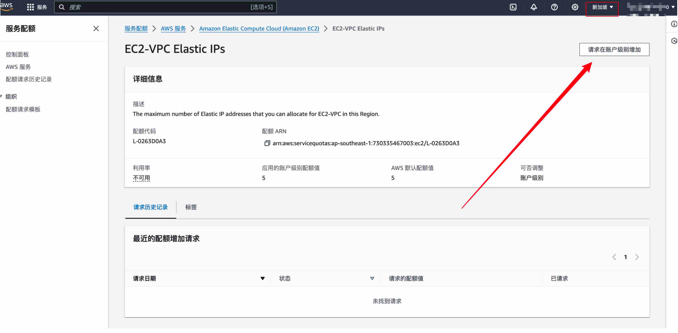Click the 账户级别 adjustable value
The width and height of the screenshot is (678, 333).
(532, 178)
